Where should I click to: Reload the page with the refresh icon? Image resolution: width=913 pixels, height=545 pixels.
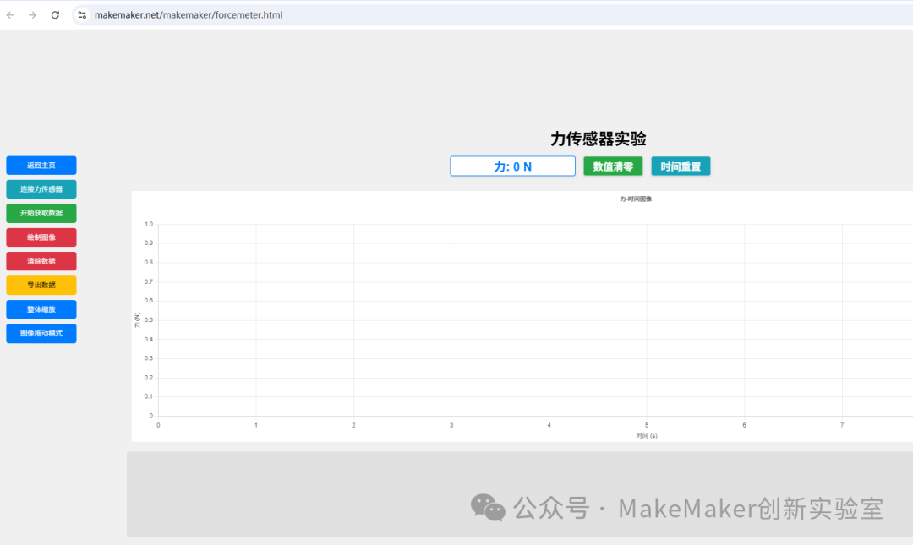[55, 15]
